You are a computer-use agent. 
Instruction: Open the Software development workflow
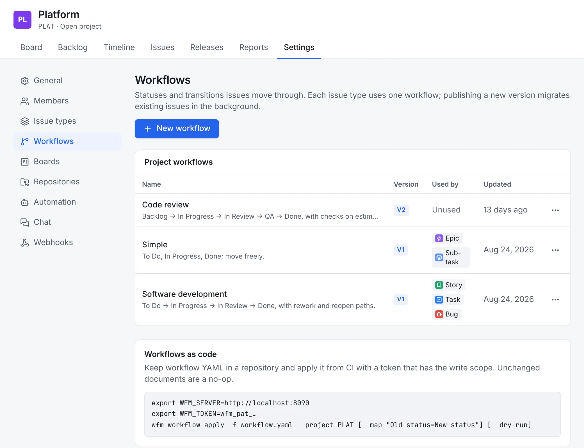[x=184, y=294]
